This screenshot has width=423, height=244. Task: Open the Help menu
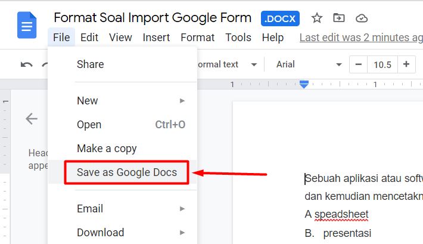pyautogui.click(x=273, y=38)
